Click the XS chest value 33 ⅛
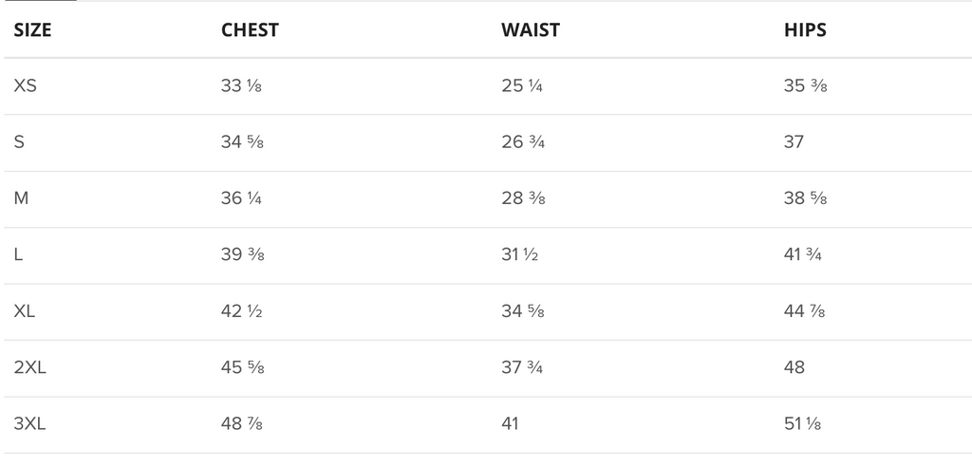The image size is (972, 467). pos(241,85)
